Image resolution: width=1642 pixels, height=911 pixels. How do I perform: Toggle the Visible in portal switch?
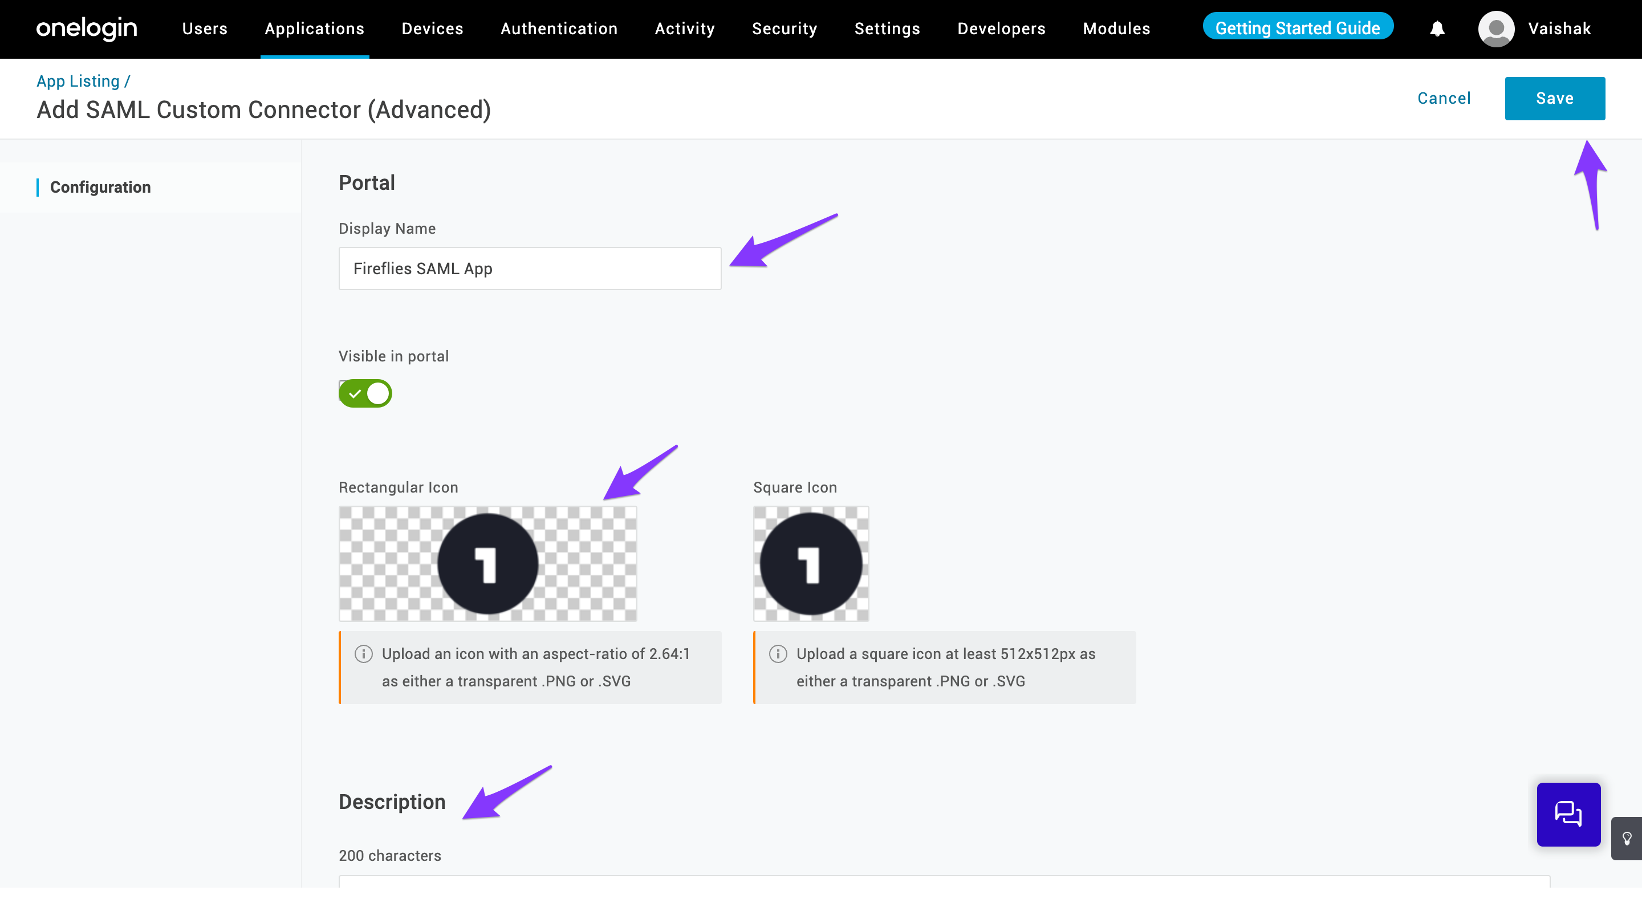tap(365, 393)
